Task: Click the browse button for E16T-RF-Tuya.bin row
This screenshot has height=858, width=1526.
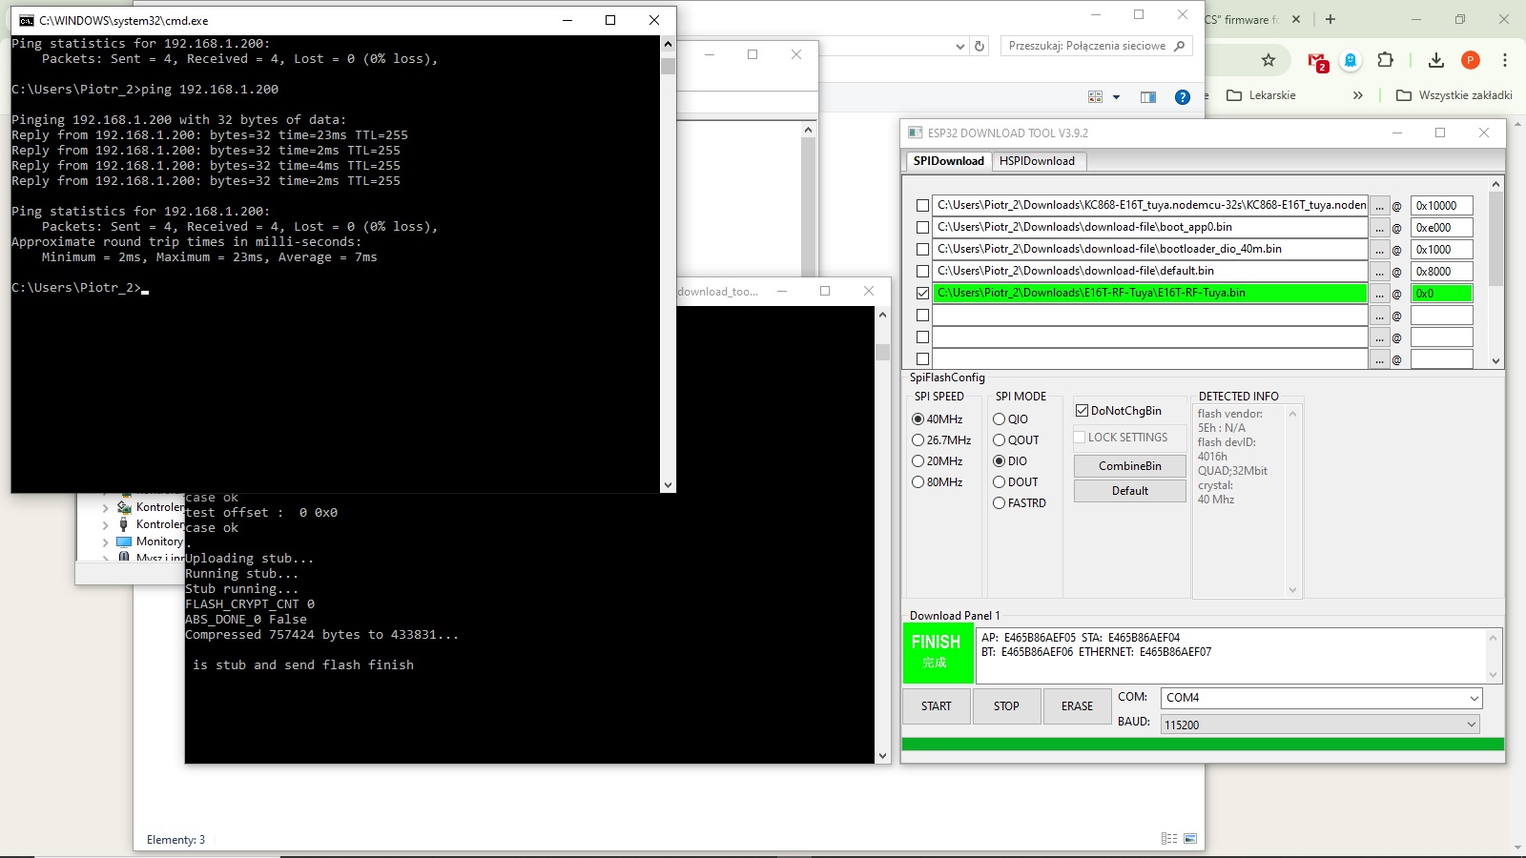Action: coord(1379,294)
